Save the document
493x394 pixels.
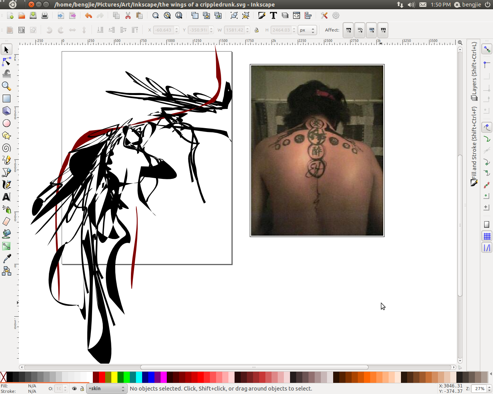[33, 15]
